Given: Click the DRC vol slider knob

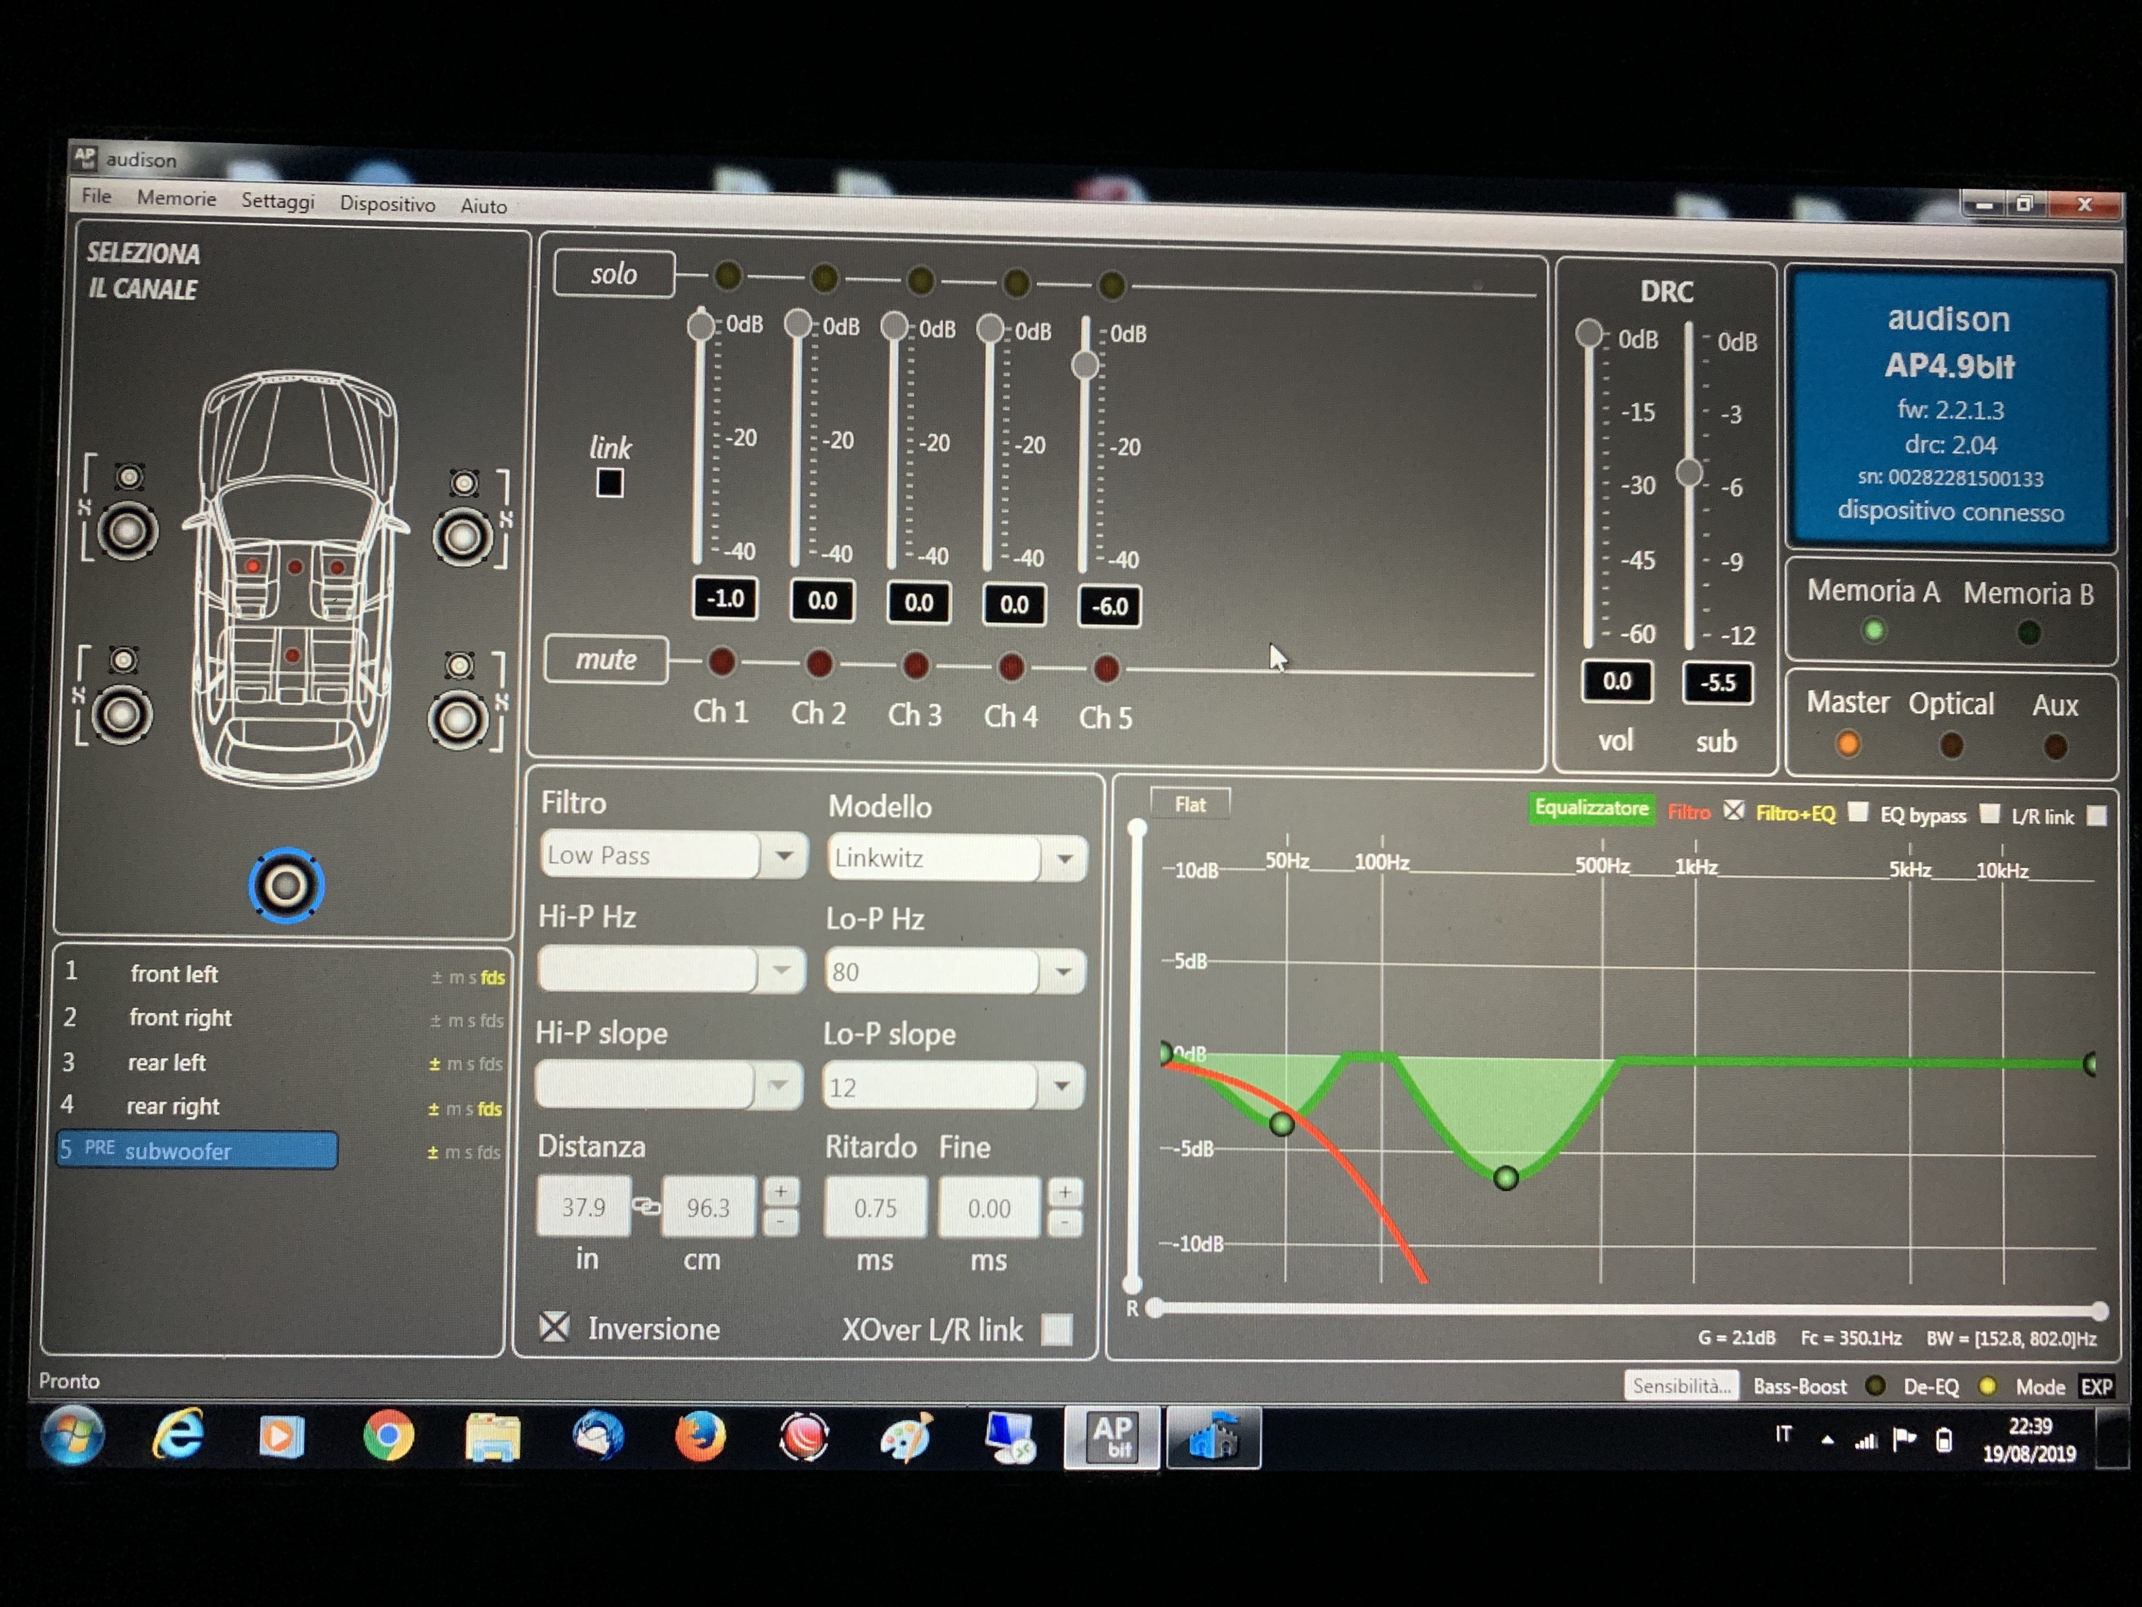Looking at the screenshot, I should [1588, 333].
